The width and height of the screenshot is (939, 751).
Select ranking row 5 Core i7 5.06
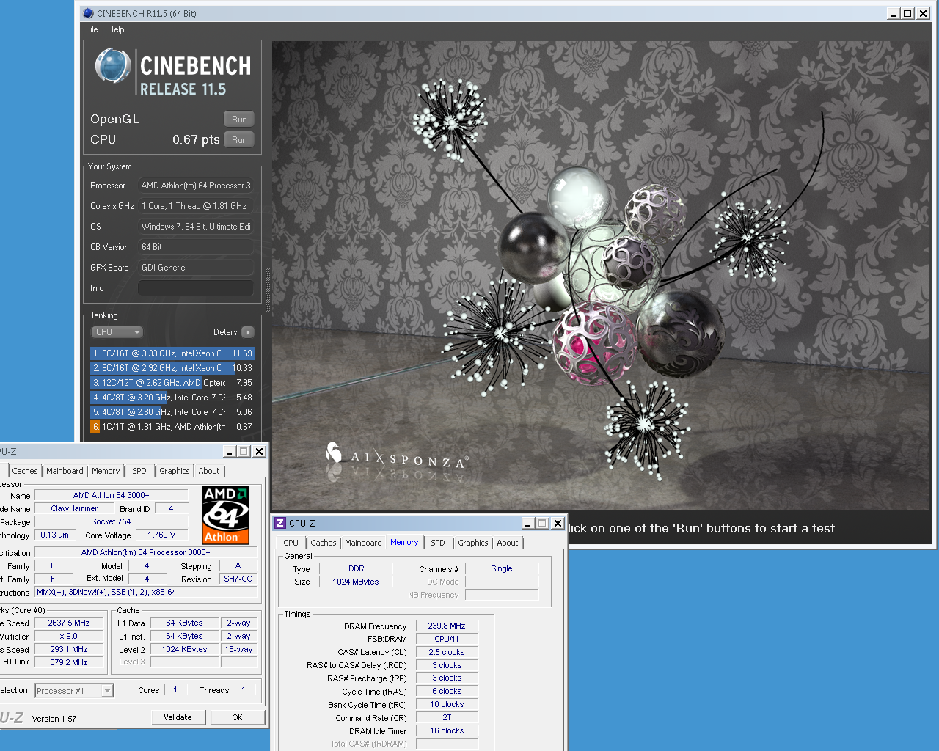point(172,412)
